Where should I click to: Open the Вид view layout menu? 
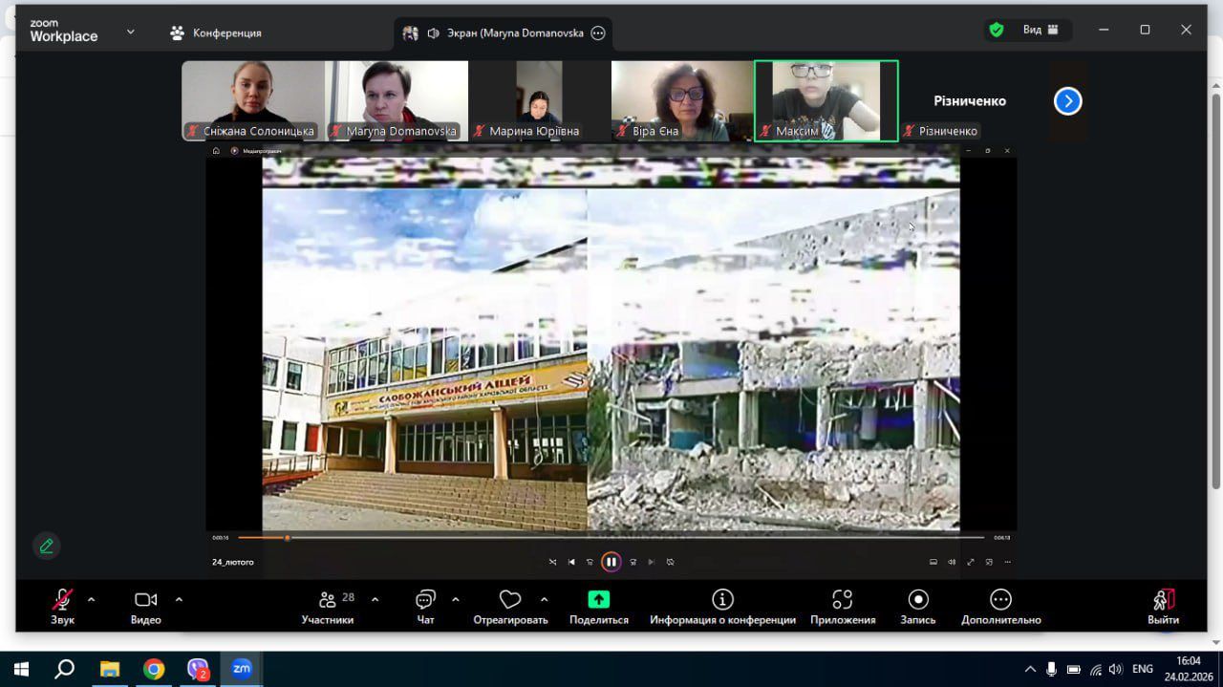[x=1040, y=30]
